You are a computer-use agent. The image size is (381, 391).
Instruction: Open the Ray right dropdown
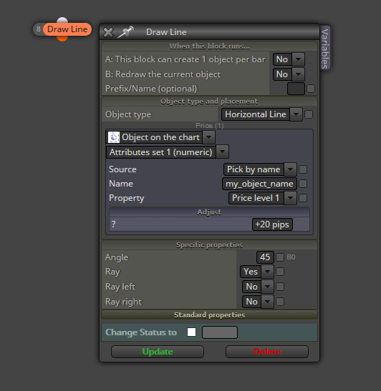tap(258, 302)
